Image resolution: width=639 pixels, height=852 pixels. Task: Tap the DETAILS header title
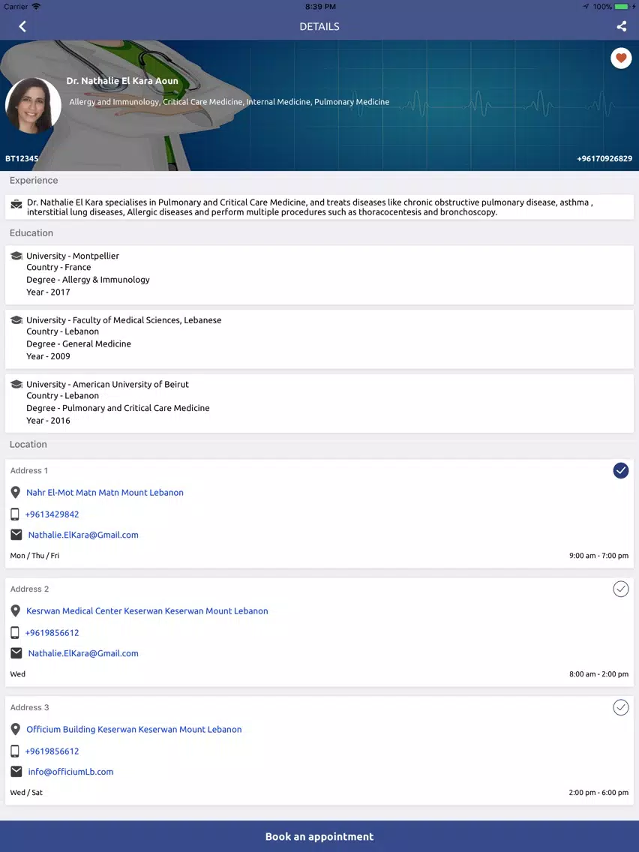coord(319,26)
